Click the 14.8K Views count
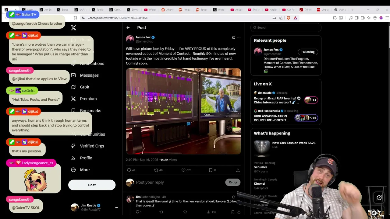390x219 pixels. pyautogui.click(x=168, y=160)
